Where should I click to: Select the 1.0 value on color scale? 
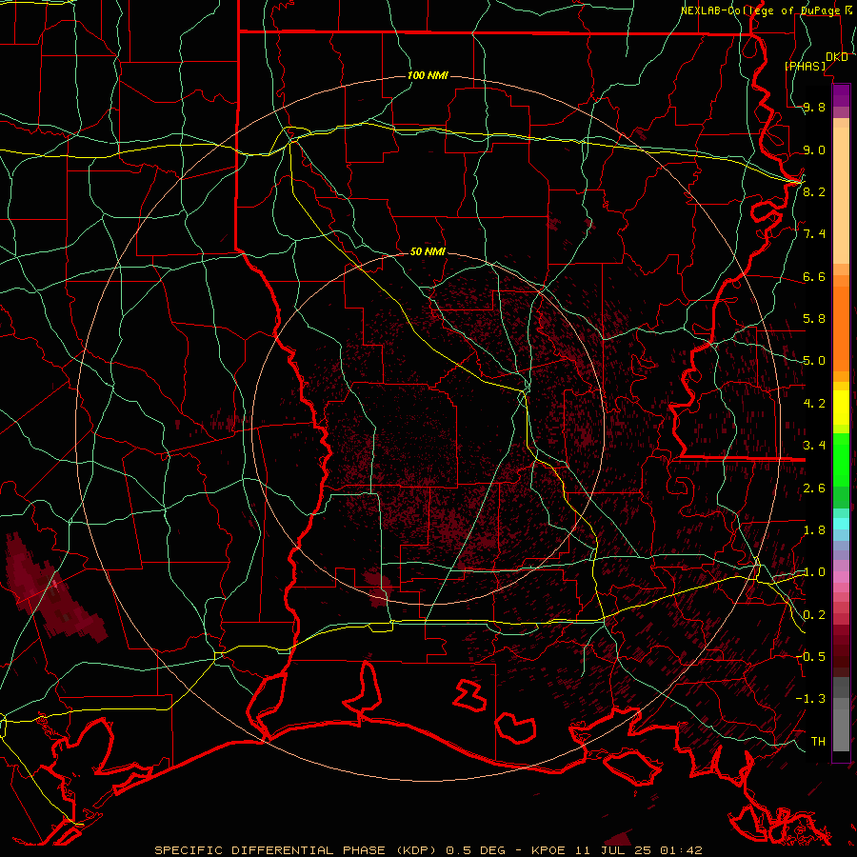(814, 572)
